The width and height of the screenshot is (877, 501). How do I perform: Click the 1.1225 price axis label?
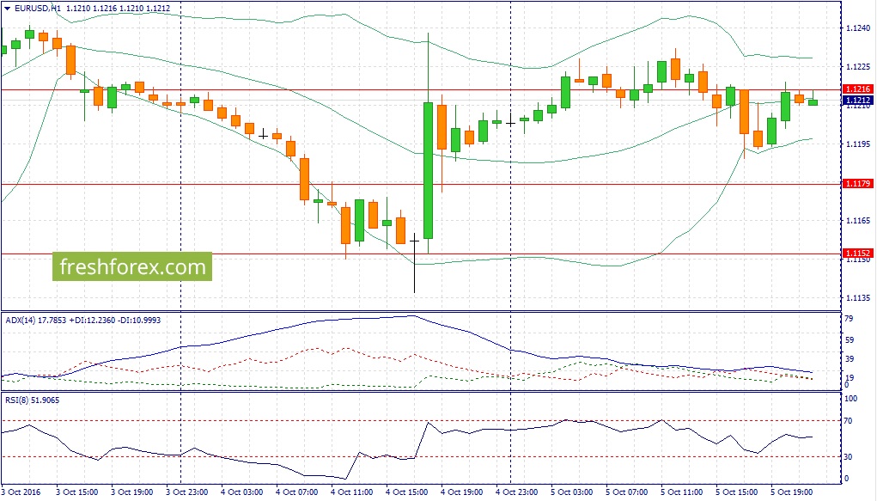pyautogui.click(x=859, y=67)
